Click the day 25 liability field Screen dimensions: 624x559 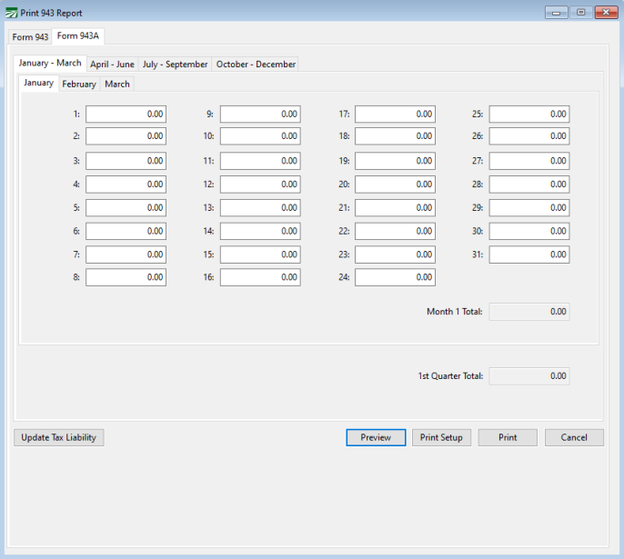pyautogui.click(x=529, y=115)
